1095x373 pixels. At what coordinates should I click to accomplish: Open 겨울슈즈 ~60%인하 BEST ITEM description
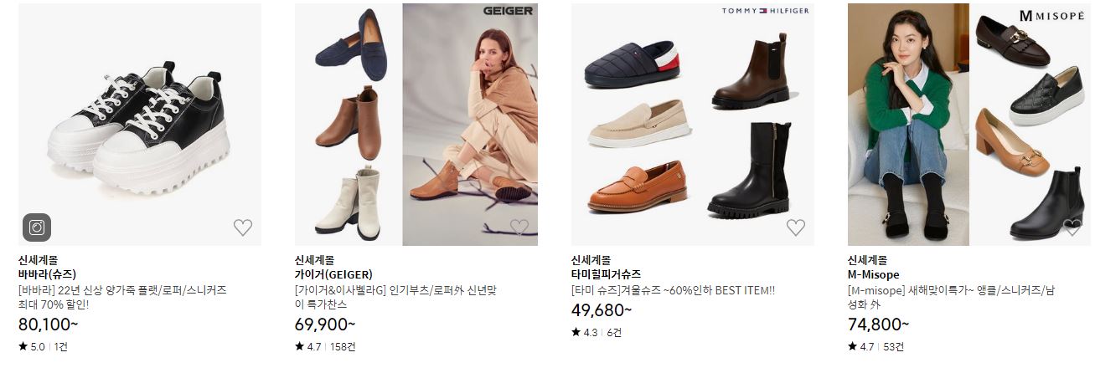click(673, 290)
